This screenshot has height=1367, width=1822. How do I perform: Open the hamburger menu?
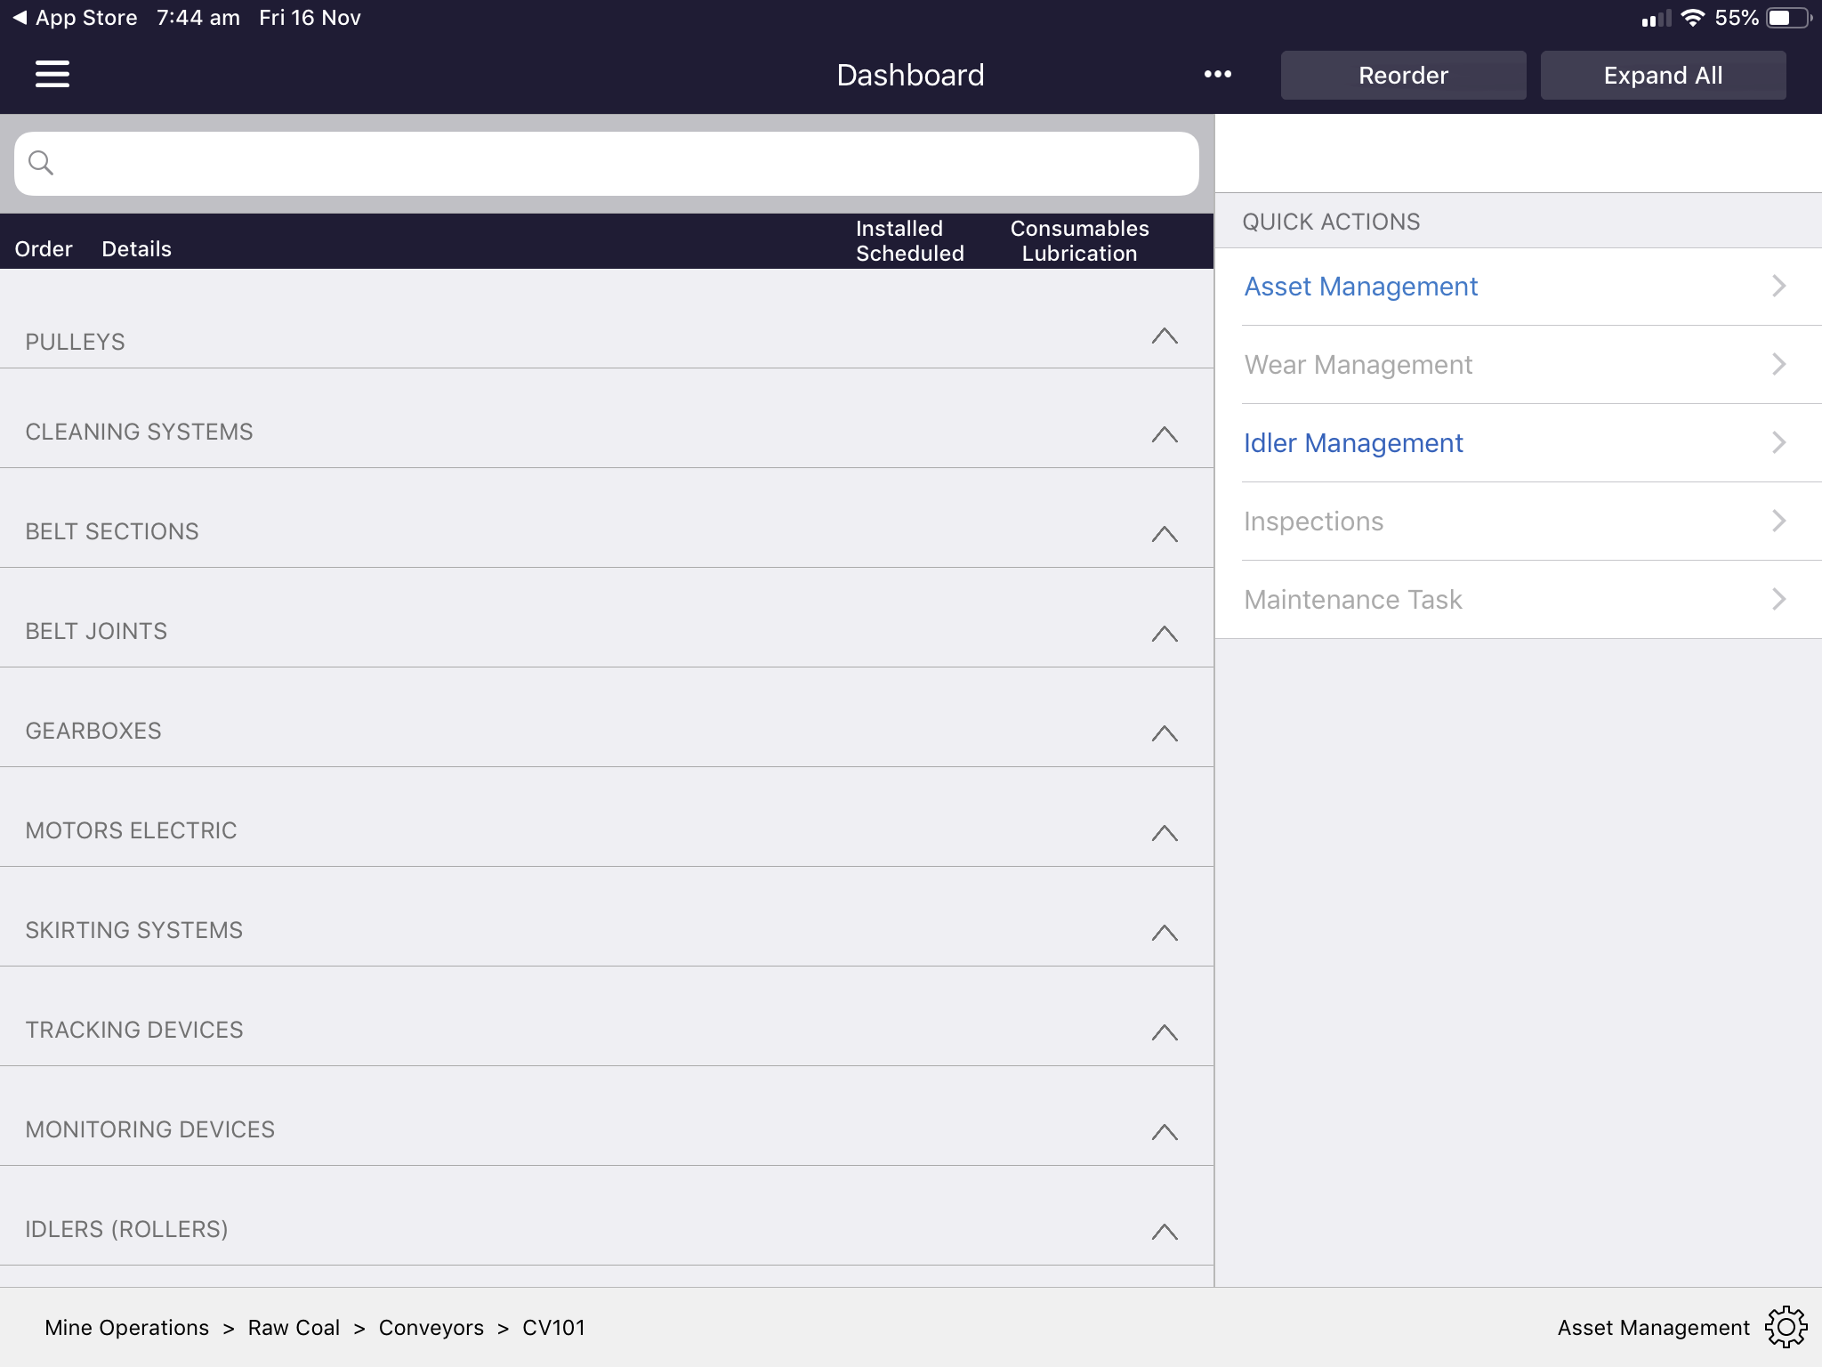coord(52,75)
